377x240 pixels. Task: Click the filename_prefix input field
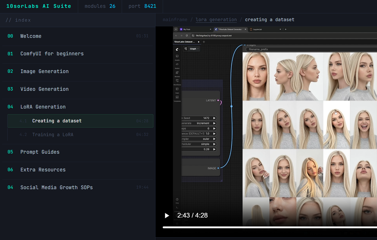pyautogui.click(x=312, y=49)
